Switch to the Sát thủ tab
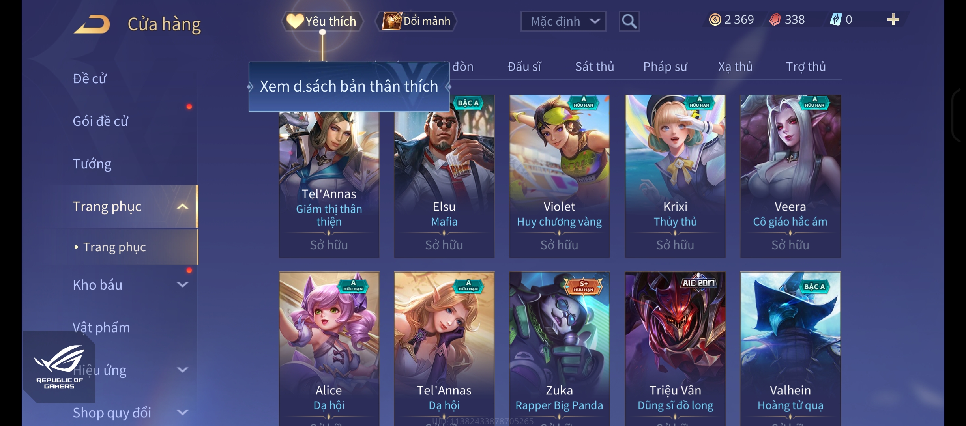The image size is (966, 426). (594, 67)
